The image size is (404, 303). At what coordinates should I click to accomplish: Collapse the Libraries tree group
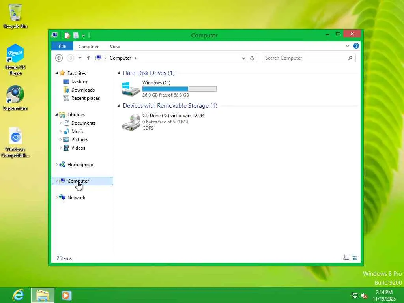pyautogui.click(x=56, y=115)
